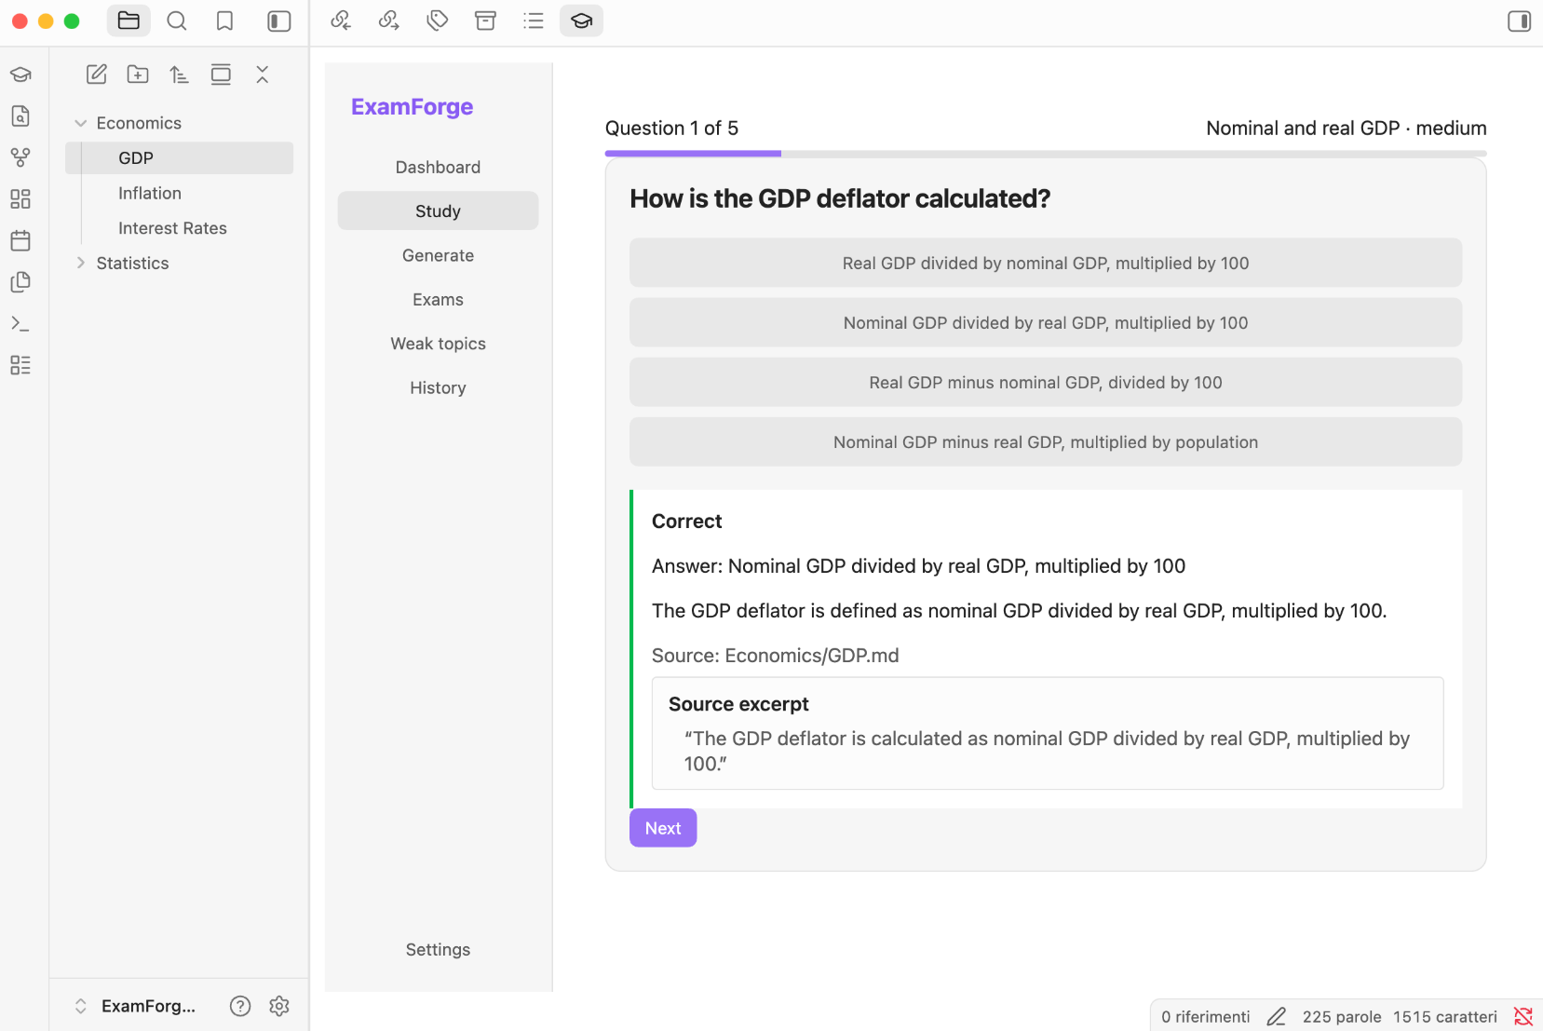Viewport: 1543px width, 1031px height.
Task: Collapse all folders icon
Action: (263, 75)
